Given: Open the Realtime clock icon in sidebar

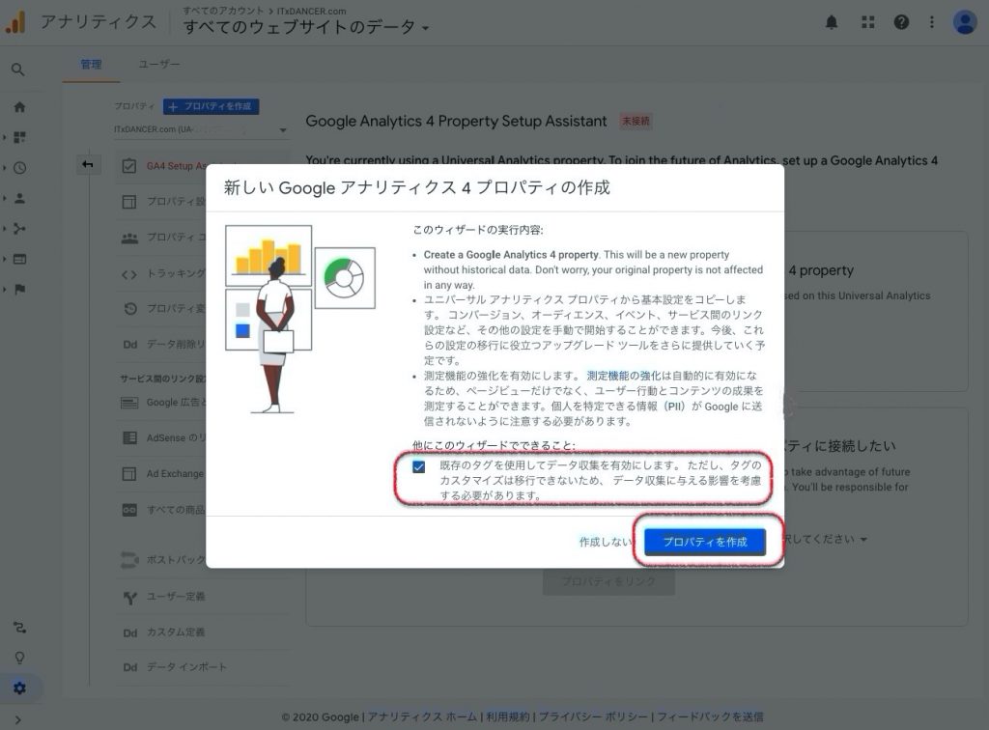Looking at the screenshot, I should [x=19, y=168].
